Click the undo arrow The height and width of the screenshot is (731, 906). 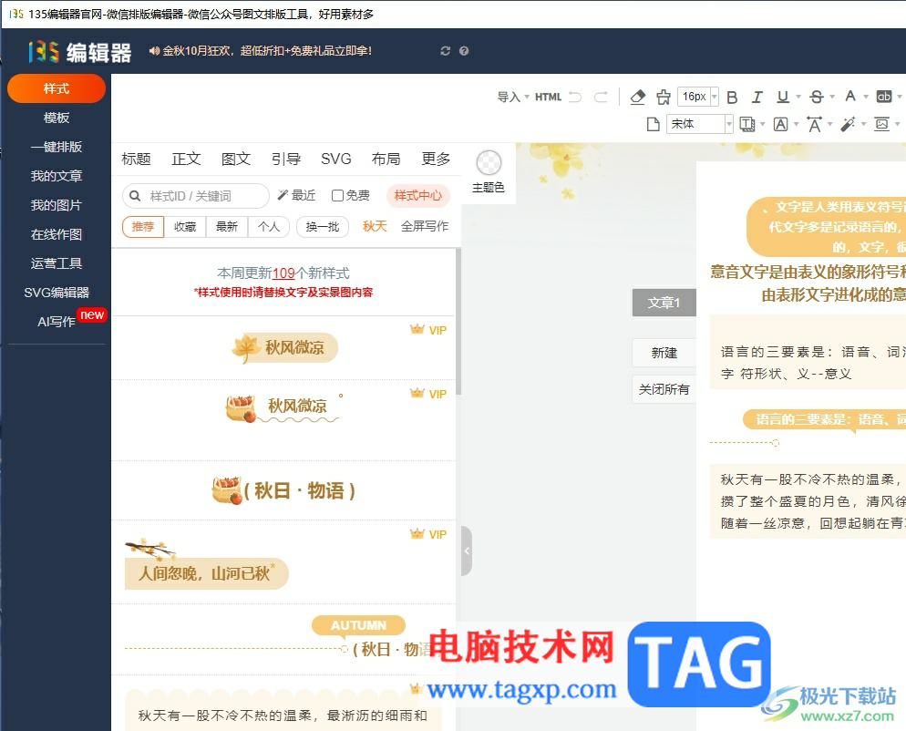coord(575,98)
